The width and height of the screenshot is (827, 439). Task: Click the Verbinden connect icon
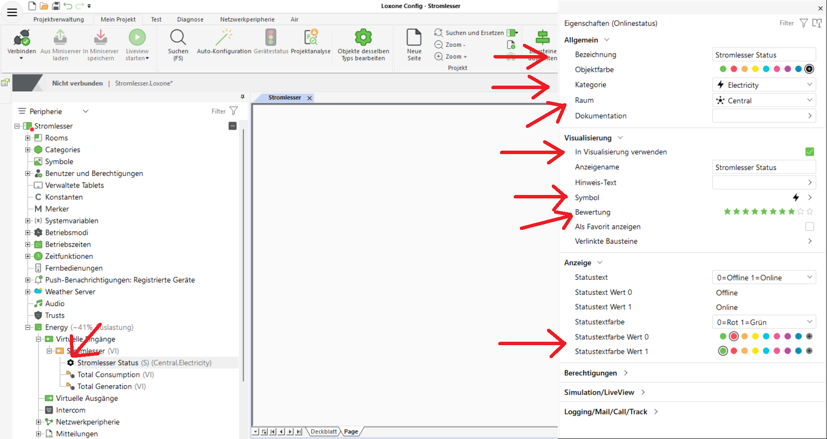22,38
